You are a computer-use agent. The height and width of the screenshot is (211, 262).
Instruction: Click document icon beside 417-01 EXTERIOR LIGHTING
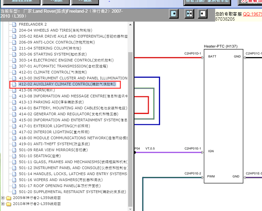tap(14, 126)
